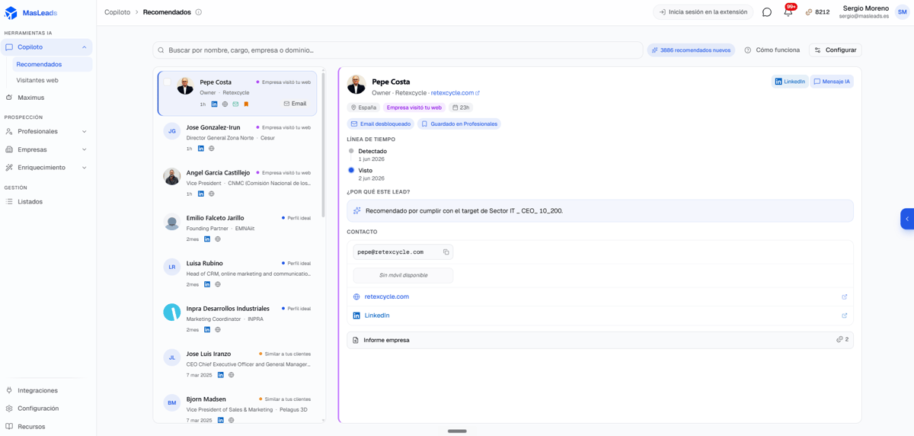The width and height of the screenshot is (914, 436).
Task: Click the Configurar button
Action: 836,50
